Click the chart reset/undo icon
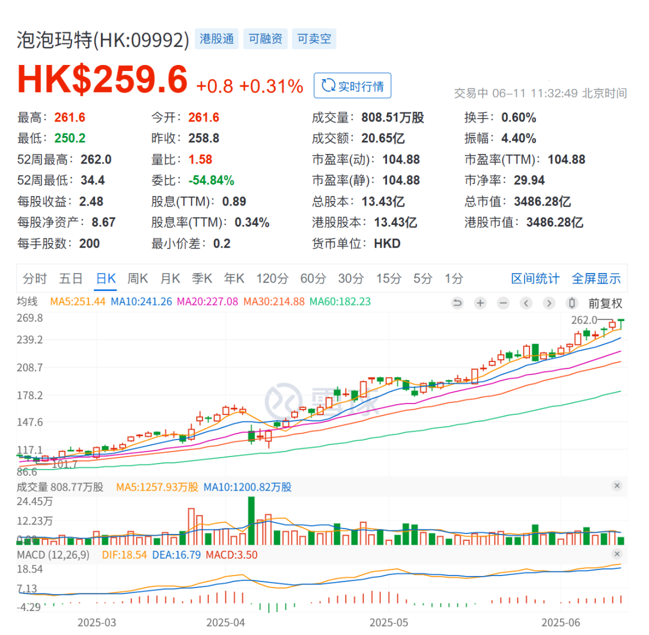This screenshot has height=635, width=649. pos(457,303)
